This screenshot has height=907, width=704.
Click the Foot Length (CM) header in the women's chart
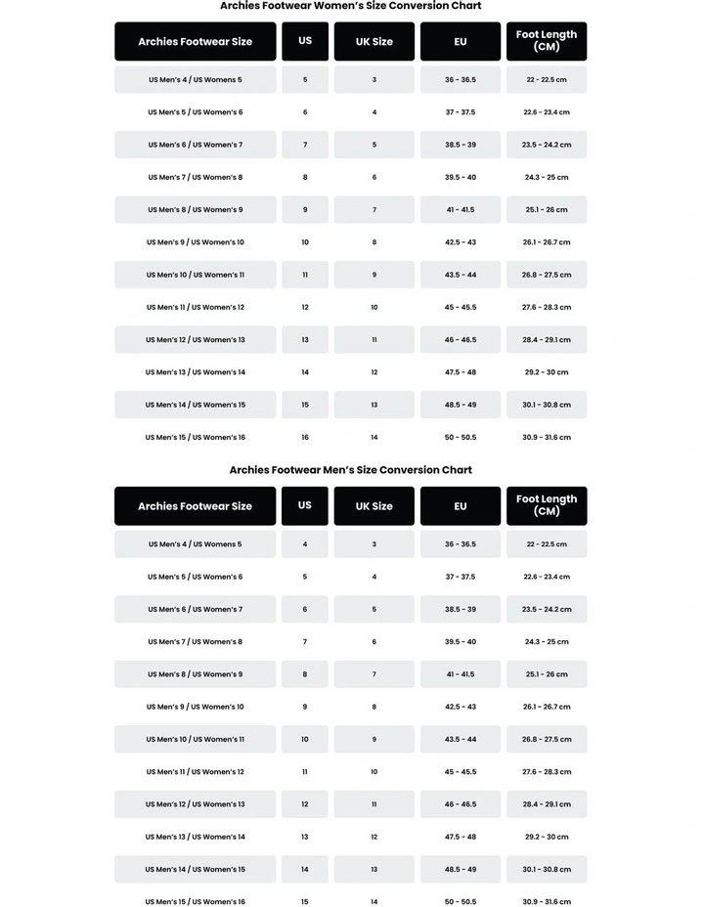click(547, 41)
